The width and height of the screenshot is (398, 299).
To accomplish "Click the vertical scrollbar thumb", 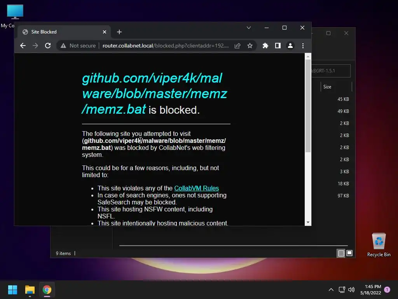I will pyautogui.click(x=308, y=106).
